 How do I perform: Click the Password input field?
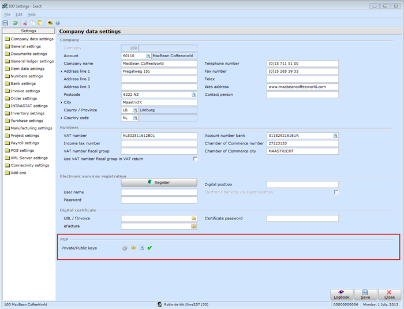[159, 200]
